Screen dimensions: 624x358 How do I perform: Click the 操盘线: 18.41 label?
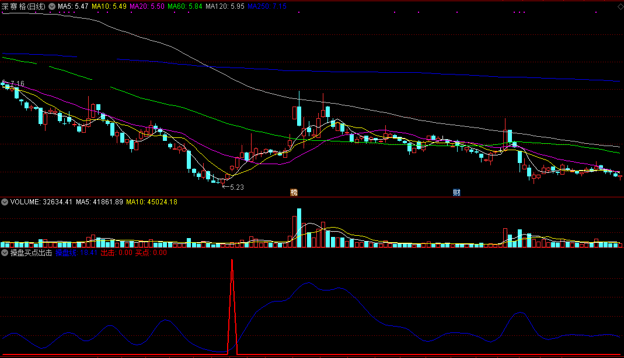pyautogui.click(x=76, y=253)
